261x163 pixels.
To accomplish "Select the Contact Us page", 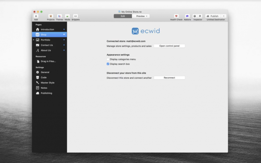I will point(49,45).
